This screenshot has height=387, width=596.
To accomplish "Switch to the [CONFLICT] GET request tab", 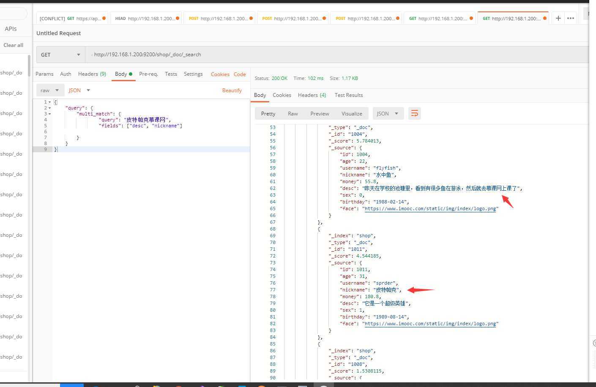I will 72,18.
